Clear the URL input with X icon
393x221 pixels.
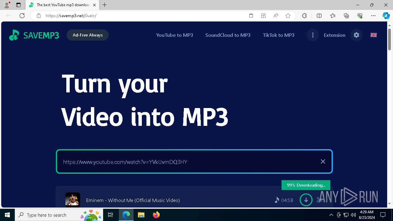pyautogui.click(x=323, y=161)
